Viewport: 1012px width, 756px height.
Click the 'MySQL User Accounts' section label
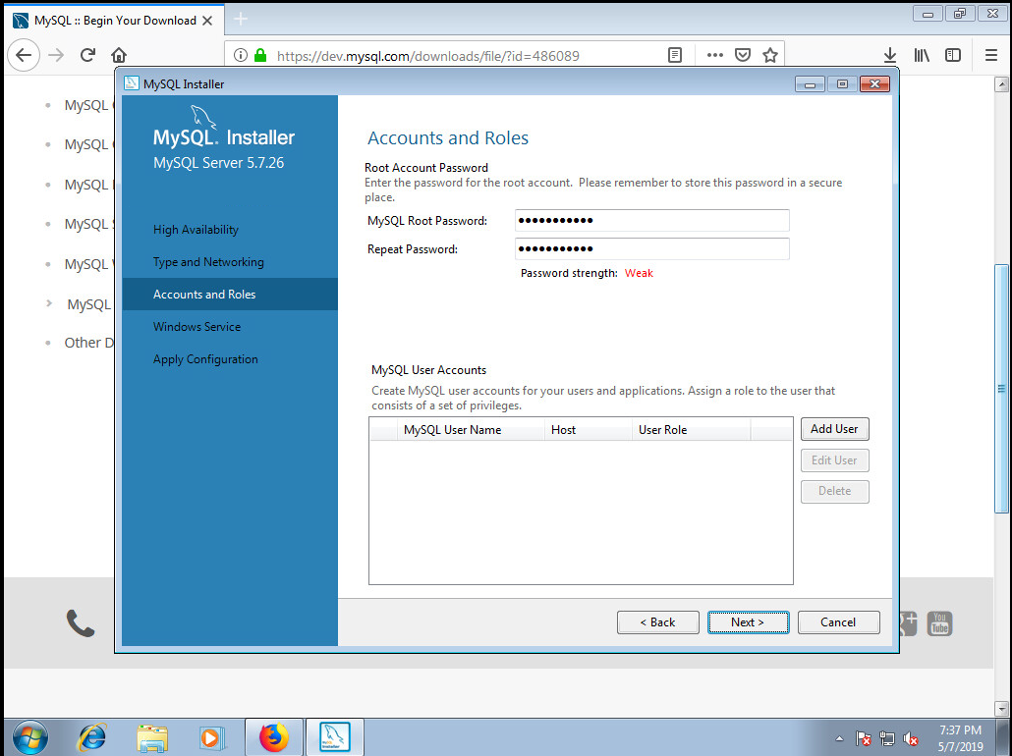coord(428,369)
